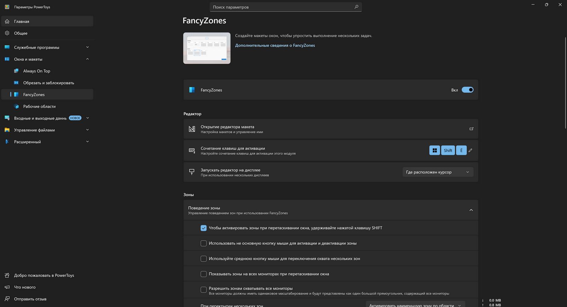Click the Отправить отзыв feedback icon
567x307 pixels.
pyautogui.click(x=7, y=299)
